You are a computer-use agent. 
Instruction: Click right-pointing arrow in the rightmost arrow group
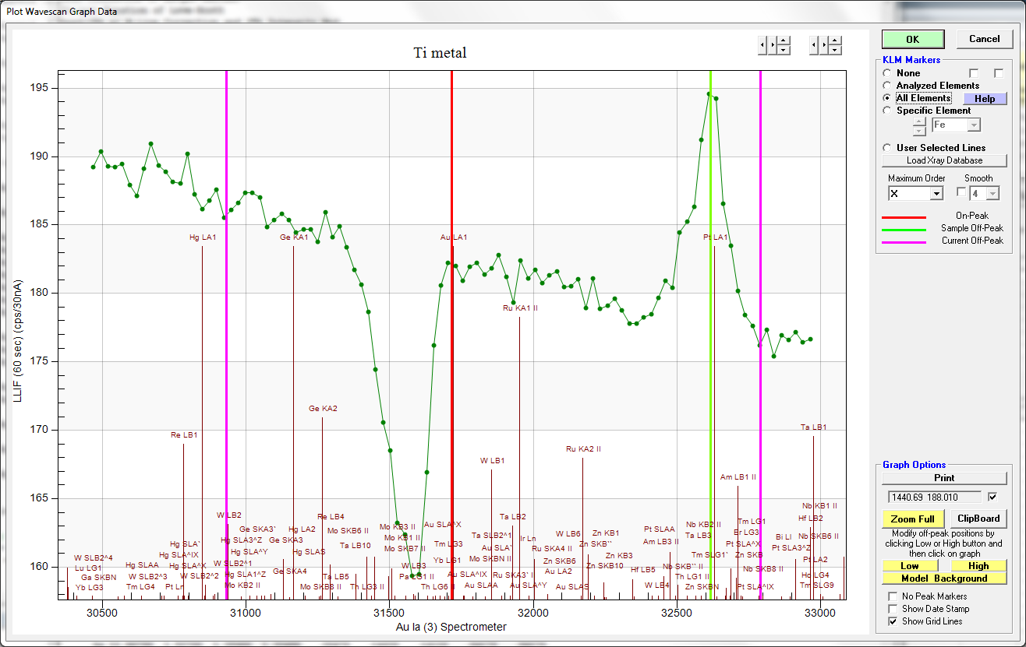(x=823, y=46)
